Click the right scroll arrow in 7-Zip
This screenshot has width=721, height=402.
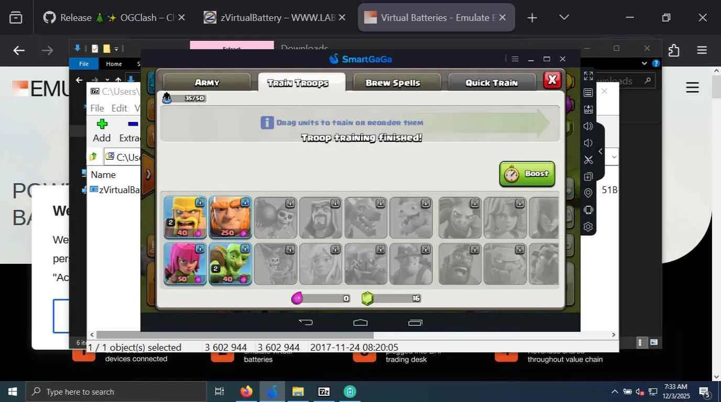pos(614,334)
